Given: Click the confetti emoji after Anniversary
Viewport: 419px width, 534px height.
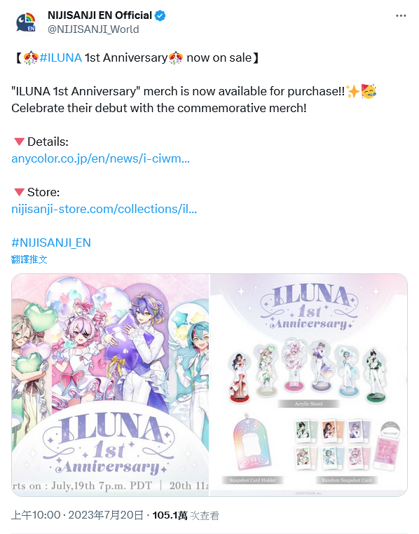Looking at the screenshot, I should pyautogui.click(x=176, y=58).
